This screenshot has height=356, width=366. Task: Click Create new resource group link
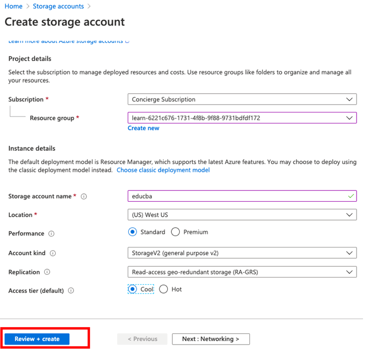point(144,128)
